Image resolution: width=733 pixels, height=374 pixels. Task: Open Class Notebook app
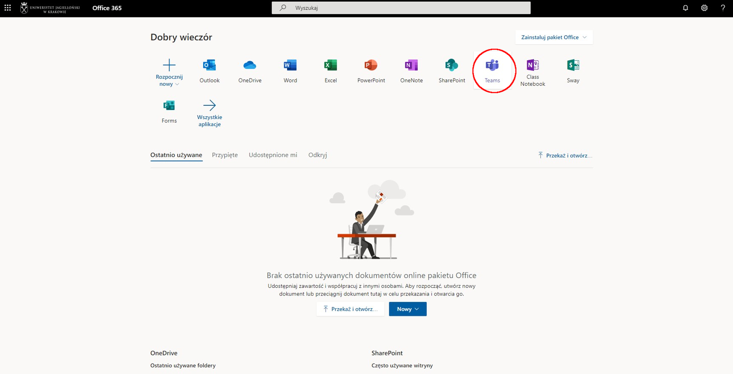532,72
